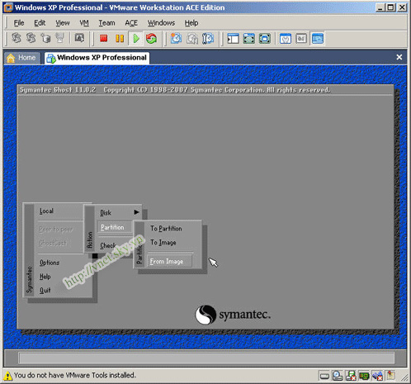The width and height of the screenshot is (411, 384).
Task: Expand the Disk submenu arrow
Action: pyautogui.click(x=136, y=212)
